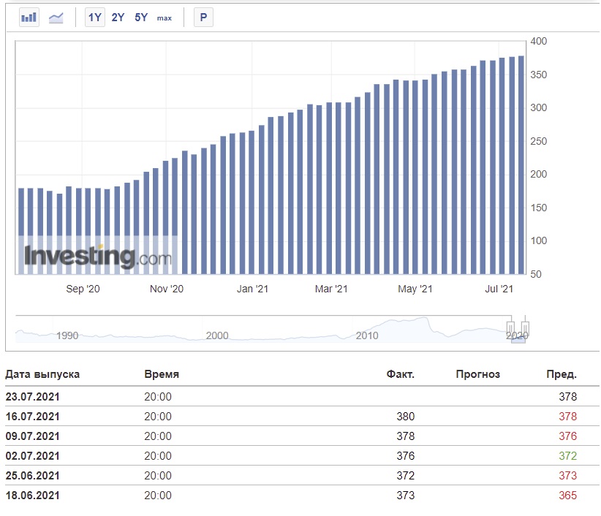
Task: Click the Прогноз column header
Action: coord(478,374)
